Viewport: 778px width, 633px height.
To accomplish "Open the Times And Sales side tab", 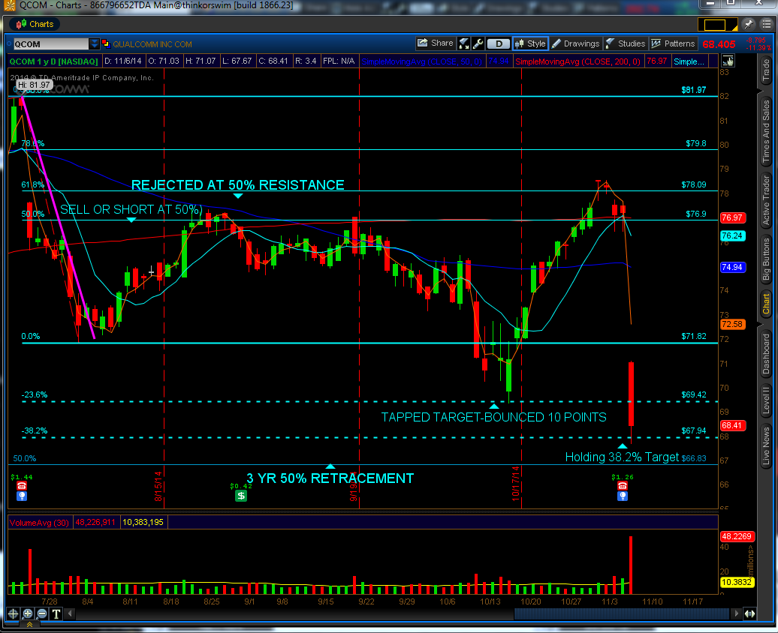I will coord(766,130).
